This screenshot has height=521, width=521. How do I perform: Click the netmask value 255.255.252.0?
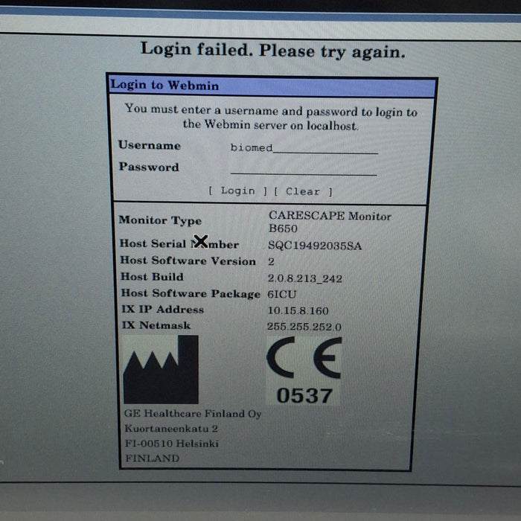click(x=304, y=327)
